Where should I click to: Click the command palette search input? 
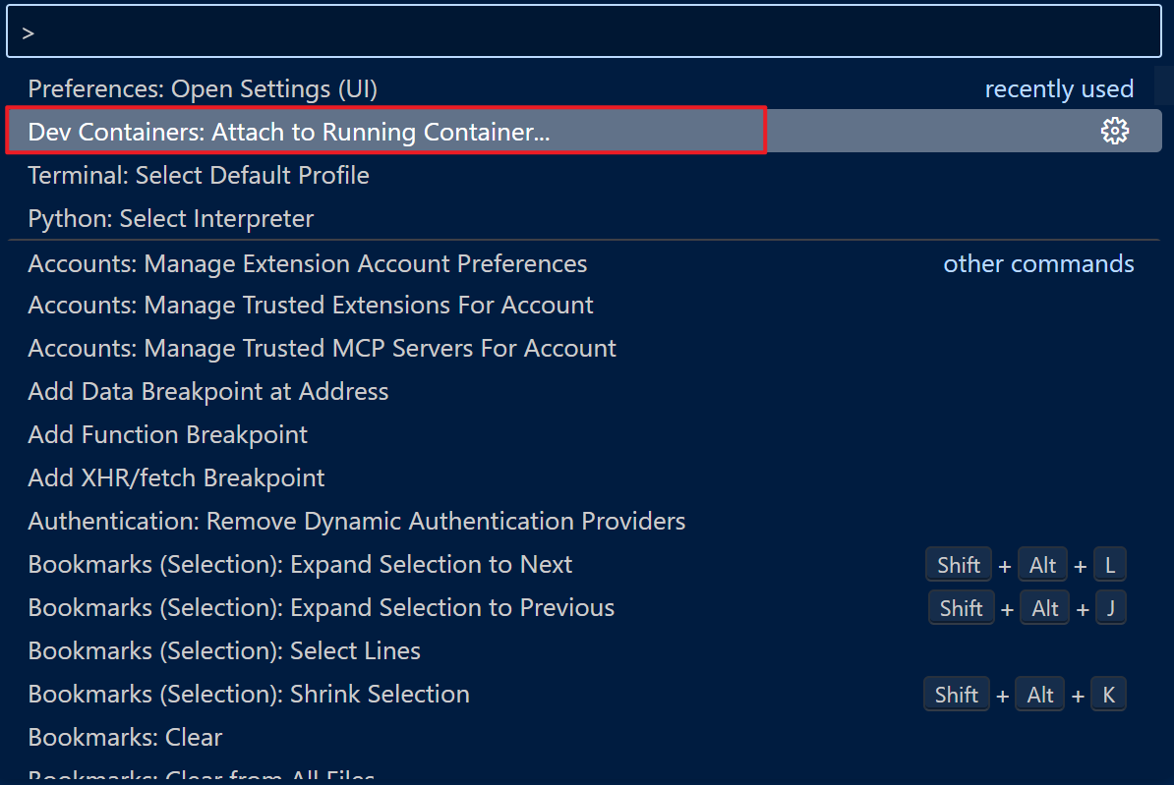pos(584,32)
